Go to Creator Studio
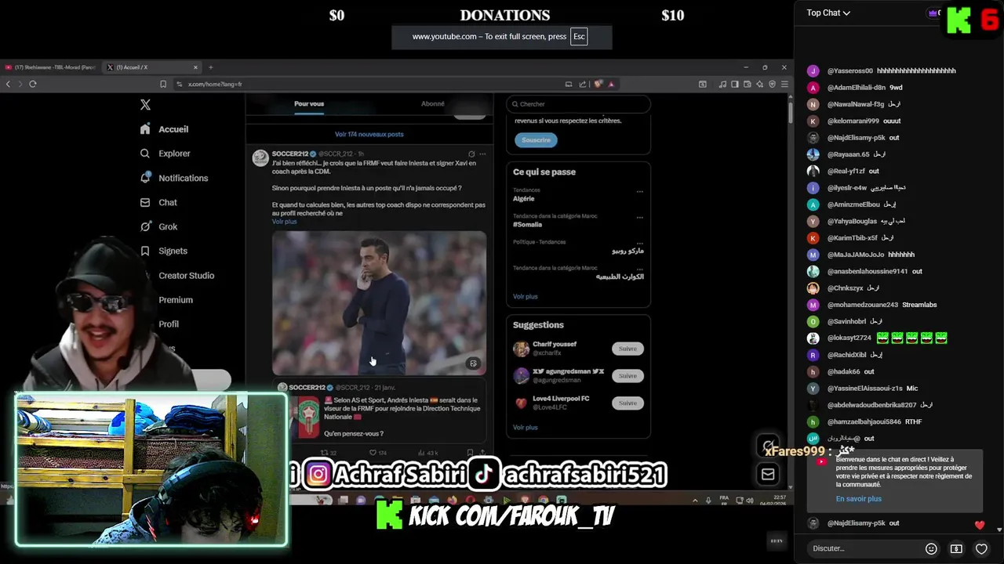 (x=186, y=276)
